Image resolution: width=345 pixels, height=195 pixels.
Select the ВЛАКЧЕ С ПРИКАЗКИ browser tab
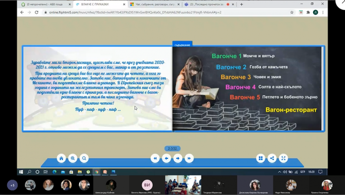[x=95, y=4]
